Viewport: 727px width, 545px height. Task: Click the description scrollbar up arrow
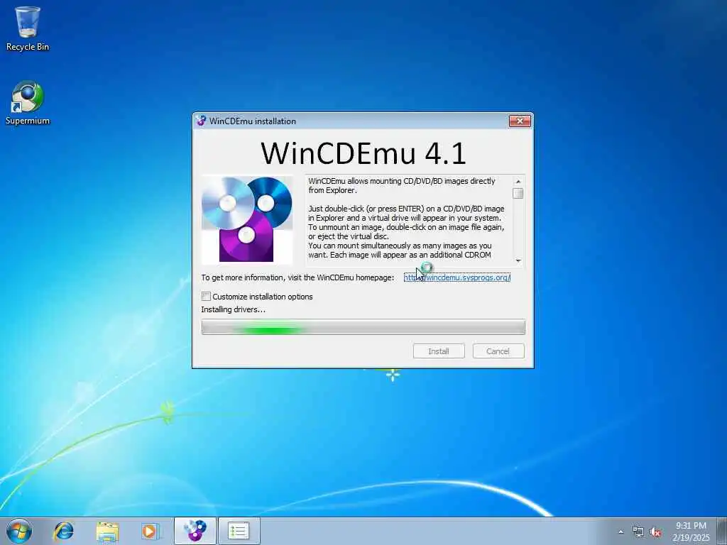coord(518,181)
